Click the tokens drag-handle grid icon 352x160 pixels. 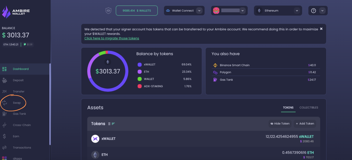coord(109,124)
